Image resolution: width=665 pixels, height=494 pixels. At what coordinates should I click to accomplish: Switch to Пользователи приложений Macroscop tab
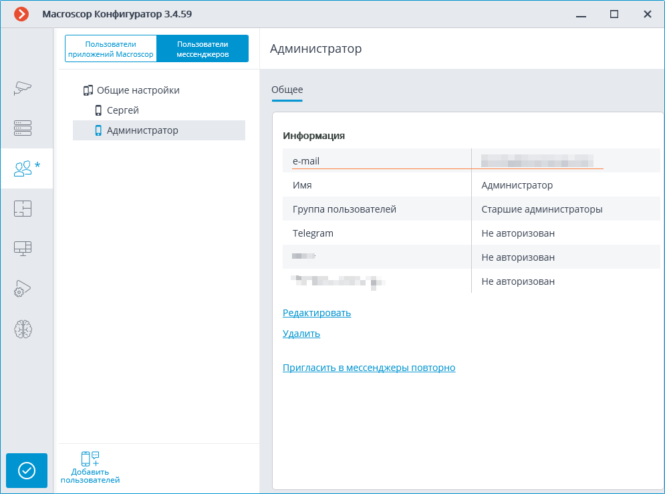point(111,49)
